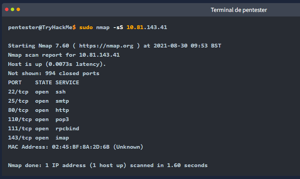300x179 pixels.
Task: Click the 80/tcp http port line
Action: pos(38,110)
